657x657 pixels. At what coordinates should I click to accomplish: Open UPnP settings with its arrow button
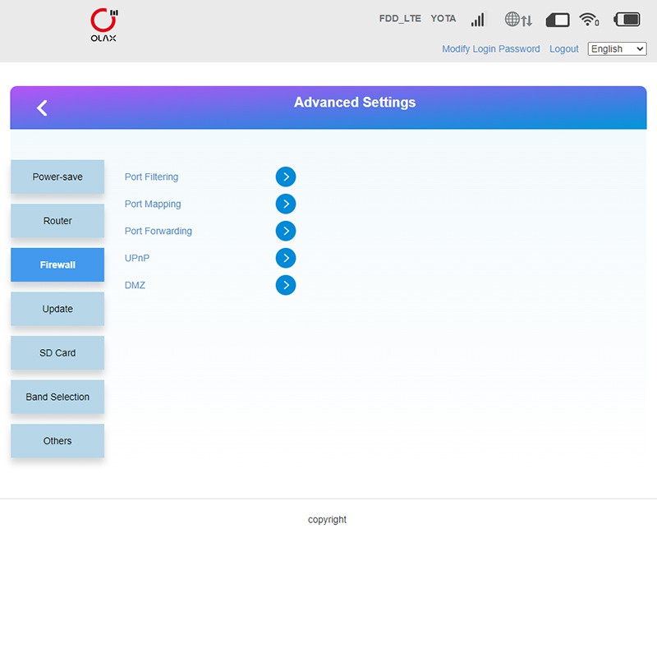tap(285, 258)
